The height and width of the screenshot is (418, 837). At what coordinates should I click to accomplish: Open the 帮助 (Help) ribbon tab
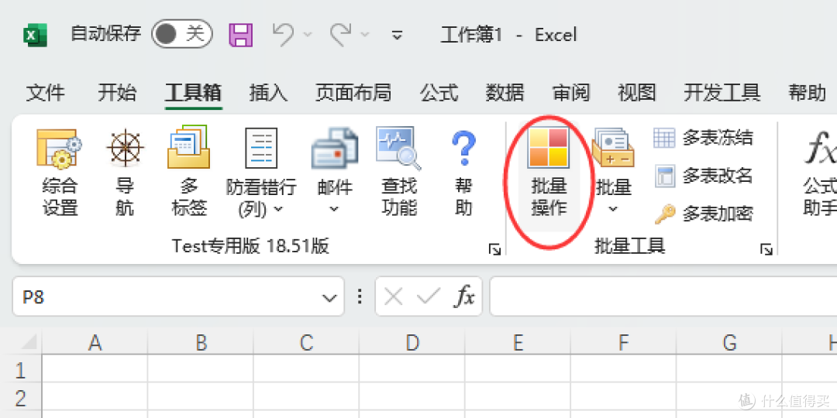coord(807,93)
